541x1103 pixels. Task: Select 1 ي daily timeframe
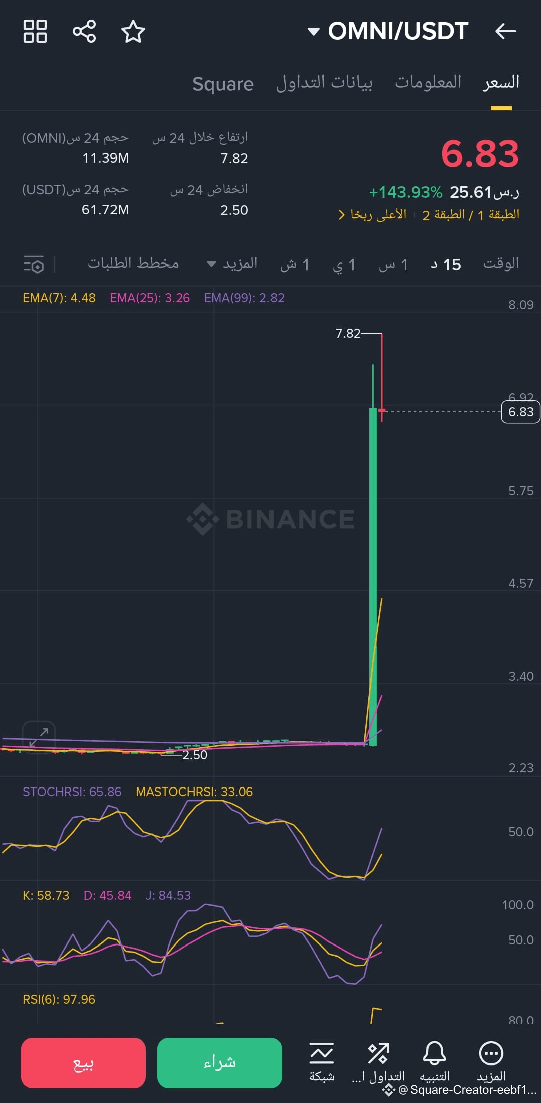(x=344, y=264)
